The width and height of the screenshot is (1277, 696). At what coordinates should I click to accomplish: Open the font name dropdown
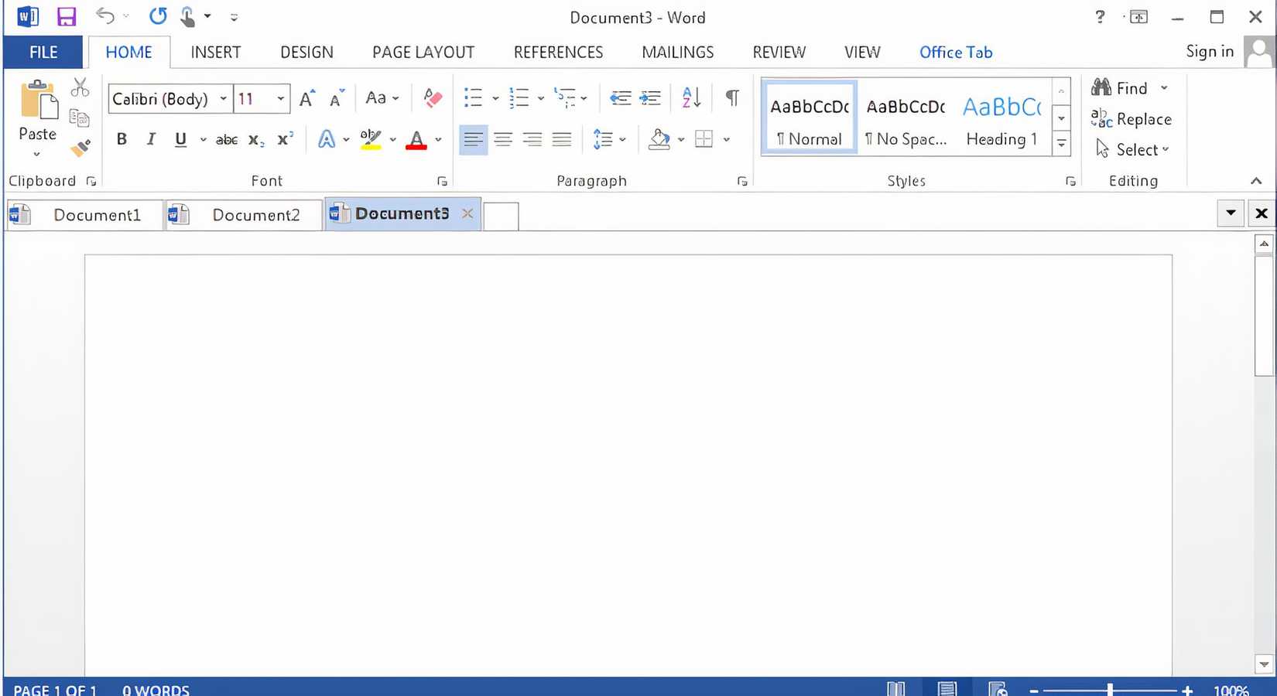[x=223, y=99]
